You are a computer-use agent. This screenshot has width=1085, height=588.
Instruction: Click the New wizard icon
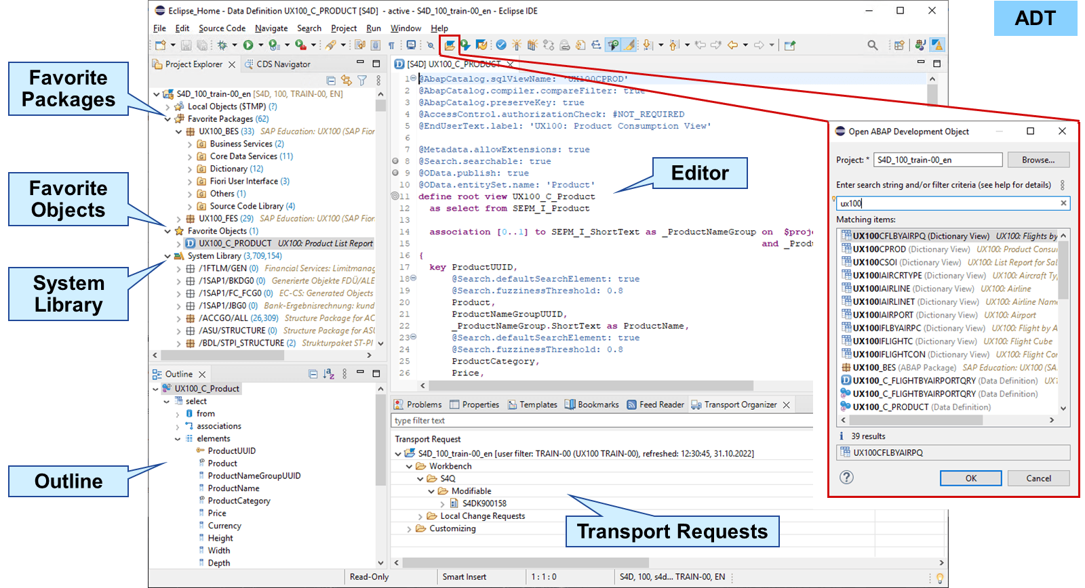(160, 45)
